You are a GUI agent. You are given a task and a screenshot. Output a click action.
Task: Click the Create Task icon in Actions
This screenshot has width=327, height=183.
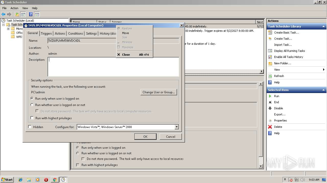tap(270, 39)
